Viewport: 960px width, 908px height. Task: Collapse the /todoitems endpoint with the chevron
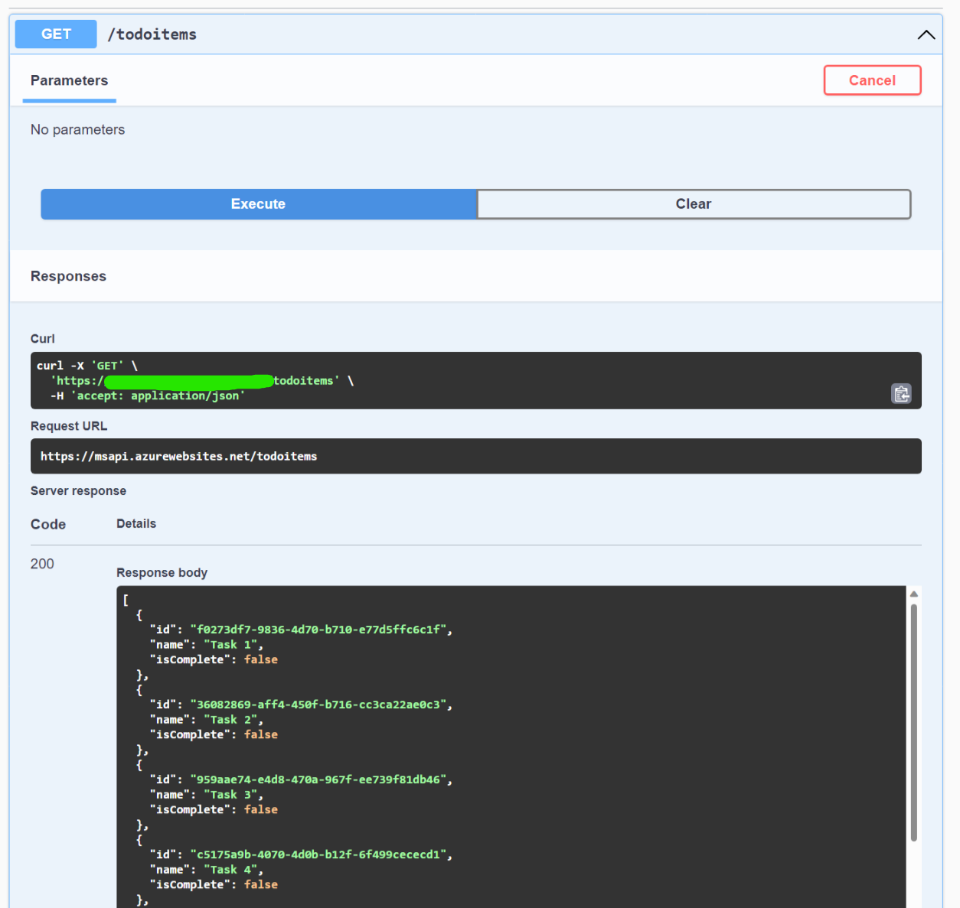coord(926,34)
